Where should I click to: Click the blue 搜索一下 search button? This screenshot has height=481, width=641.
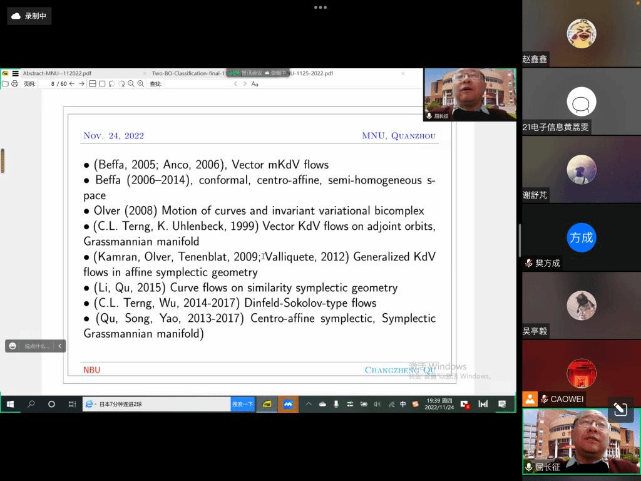242,404
